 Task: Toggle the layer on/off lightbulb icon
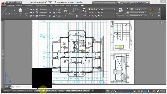coord(90,9)
